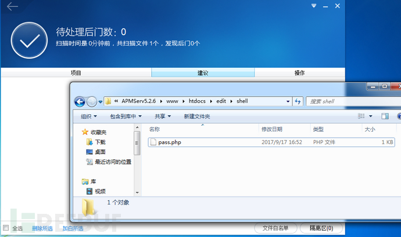Expand the arrow after www
This screenshot has width=401, height=237.
click(184, 101)
